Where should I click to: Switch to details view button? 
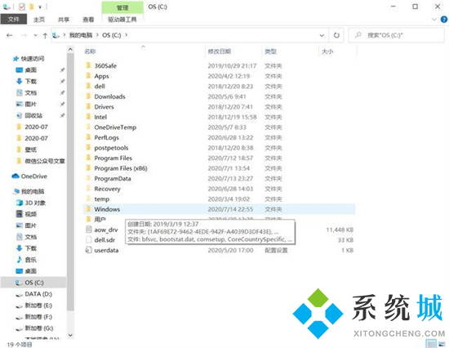(x=431, y=344)
